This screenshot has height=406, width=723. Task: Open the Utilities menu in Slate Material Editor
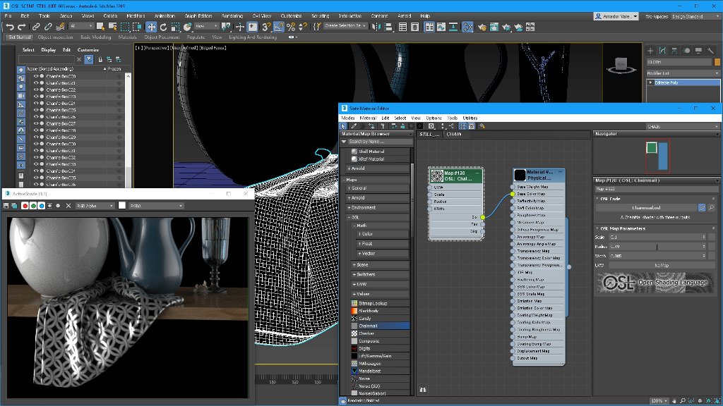470,118
